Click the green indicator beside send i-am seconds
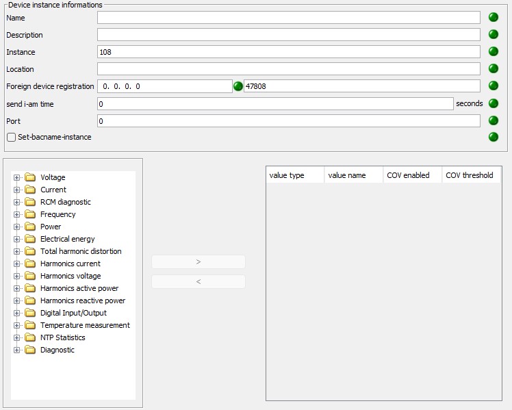 click(x=493, y=103)
